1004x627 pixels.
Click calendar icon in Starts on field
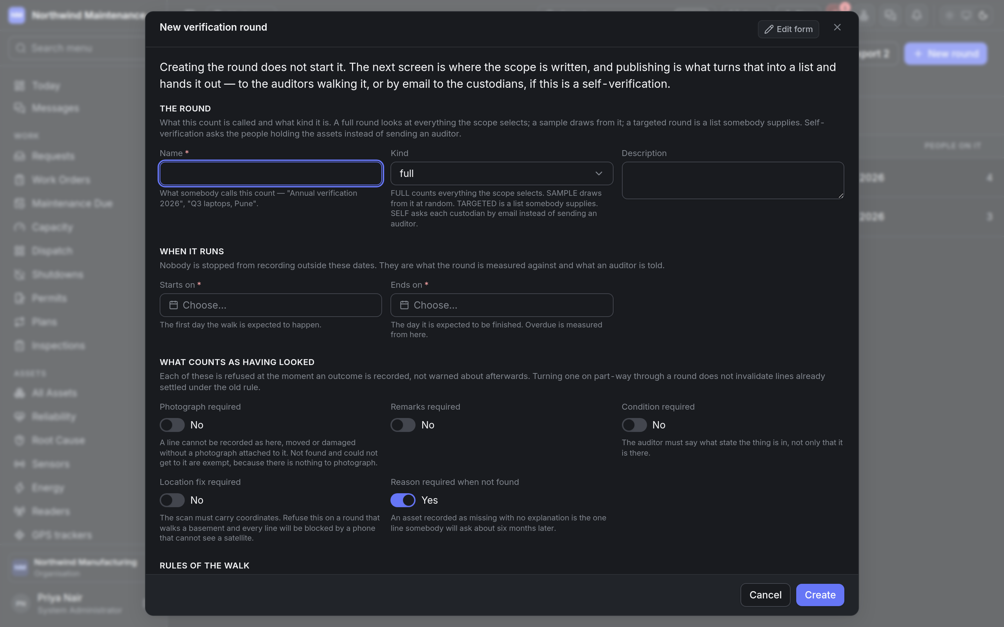point(173,305)
